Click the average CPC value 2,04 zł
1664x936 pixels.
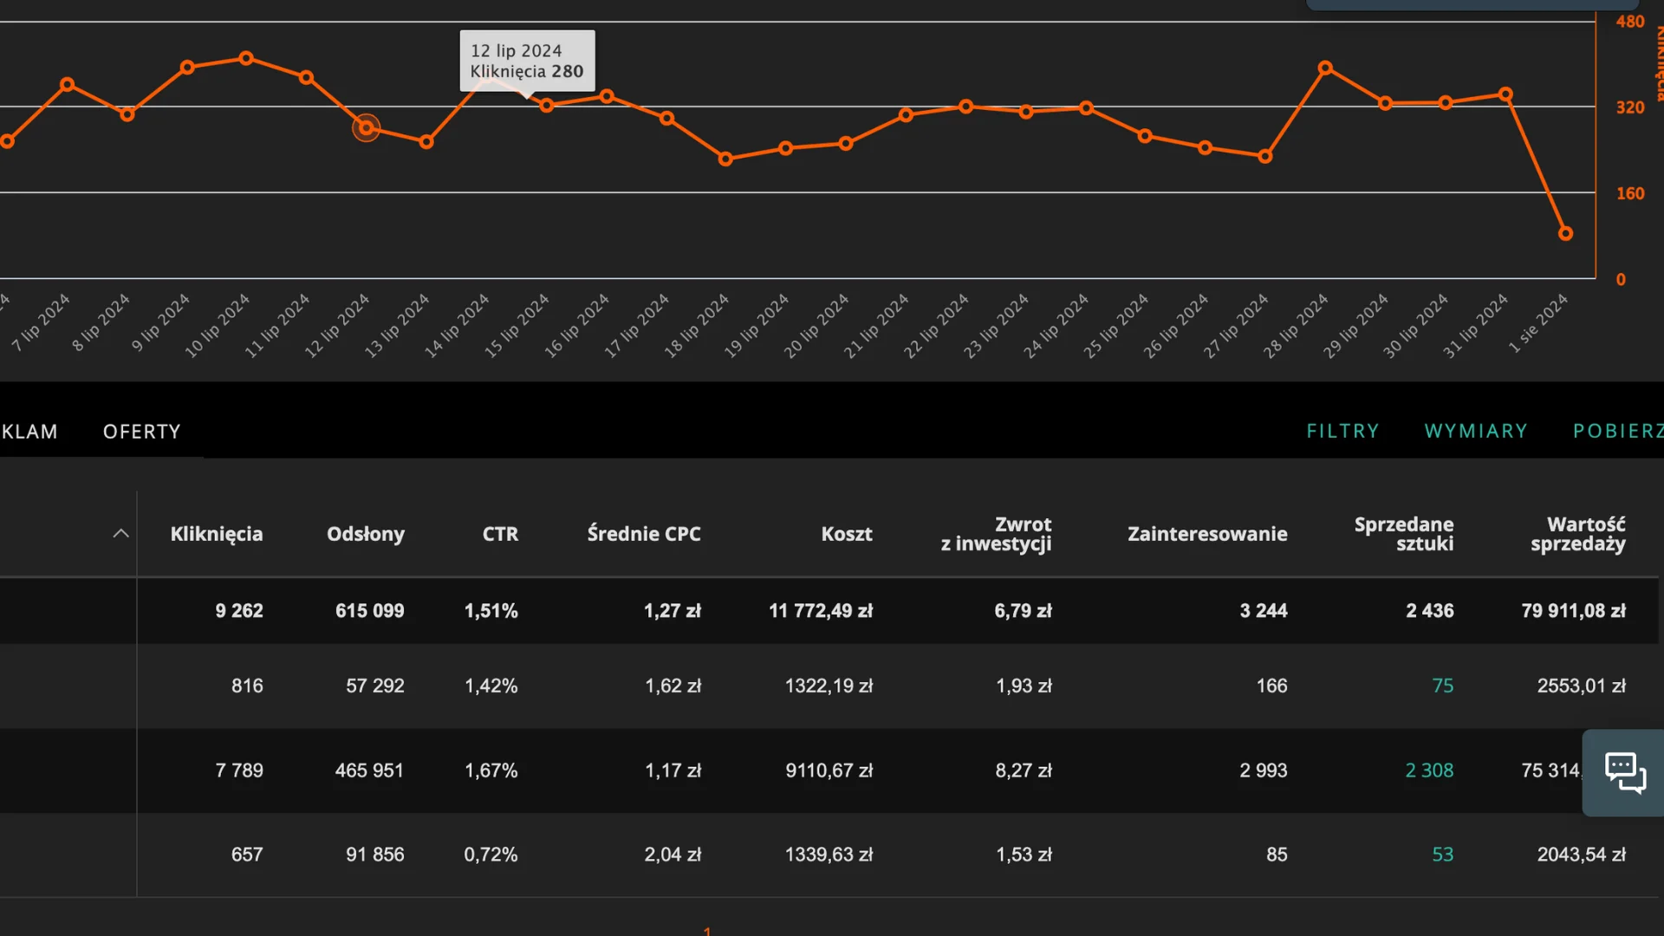tap(673, 855)
